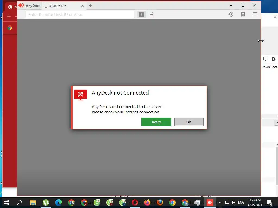Open Chrome with the B profile badge
Viewport: 278px width, 208px height.
click(71, 203)
